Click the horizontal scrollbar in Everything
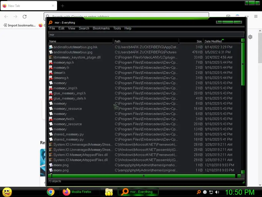The image size is (262, 197). tap(144, 176)
